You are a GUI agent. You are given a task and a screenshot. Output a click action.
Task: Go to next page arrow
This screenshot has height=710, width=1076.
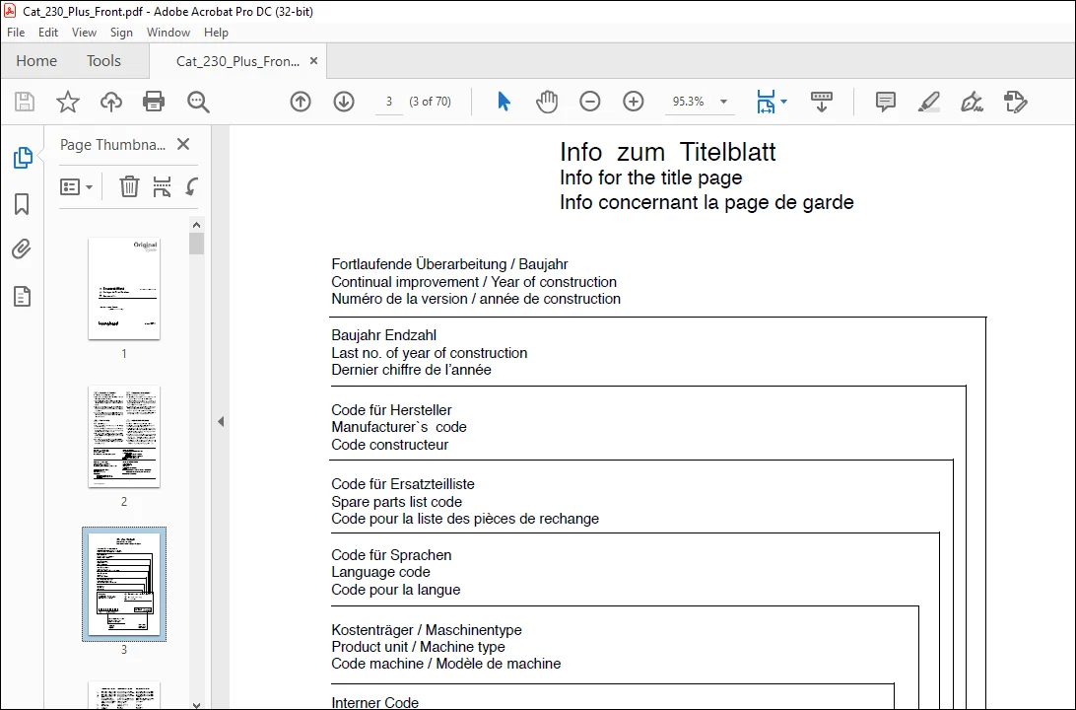point(344,102)
